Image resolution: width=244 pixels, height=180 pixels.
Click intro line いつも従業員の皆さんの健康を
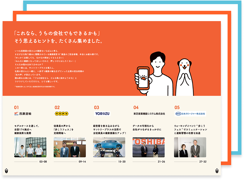tap(37, 51)
